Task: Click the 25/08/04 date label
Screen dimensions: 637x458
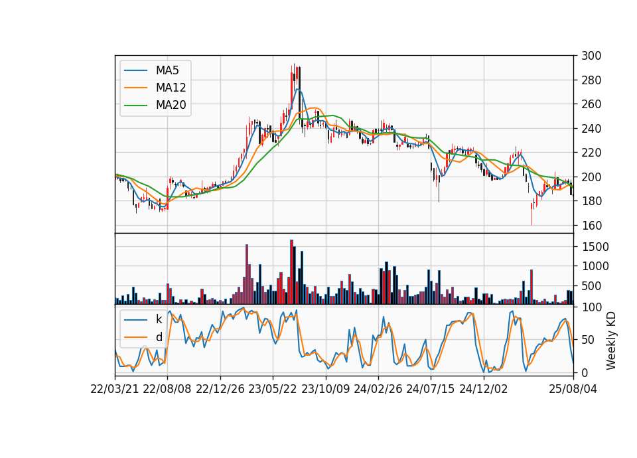Action: 573,389
